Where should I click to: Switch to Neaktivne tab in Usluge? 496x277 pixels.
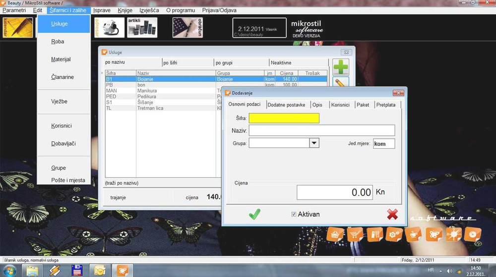[x=299, y=62]
